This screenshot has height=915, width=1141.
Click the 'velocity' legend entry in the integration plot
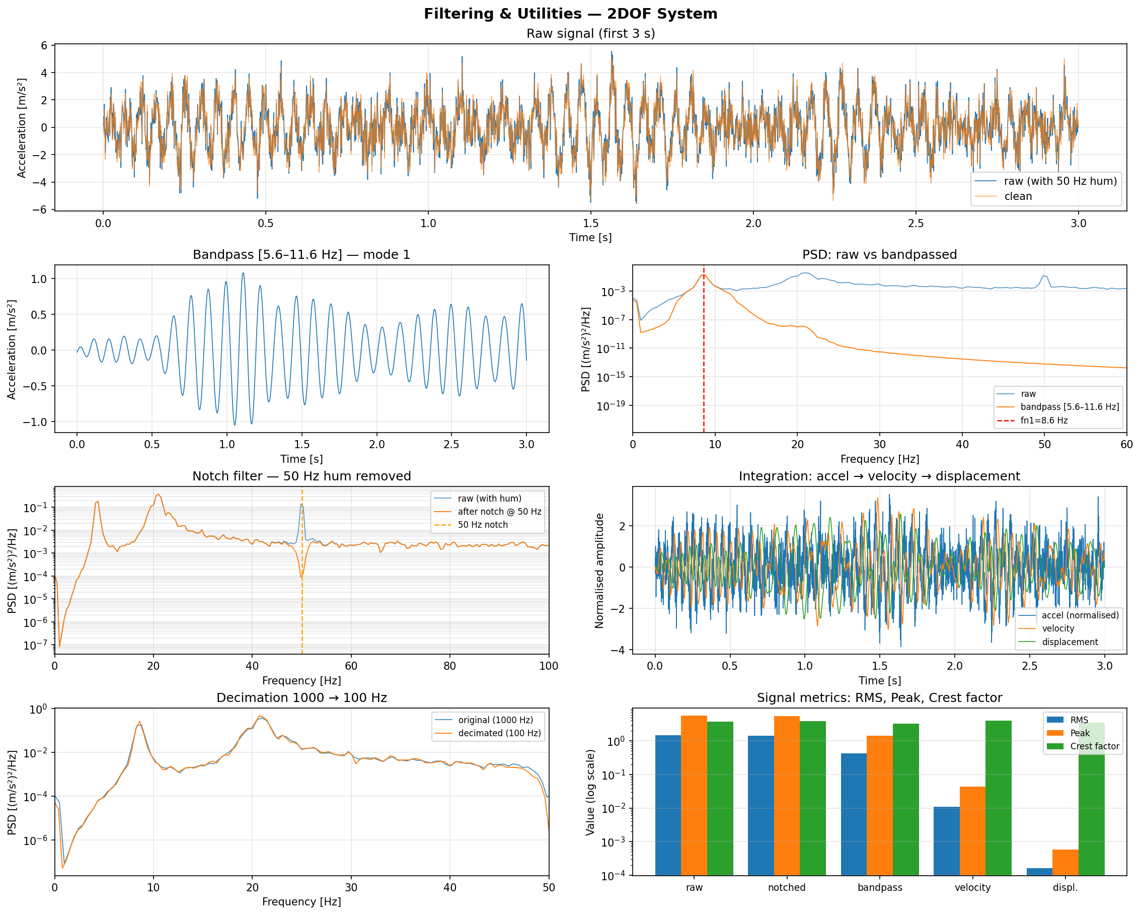(1058, 628)
